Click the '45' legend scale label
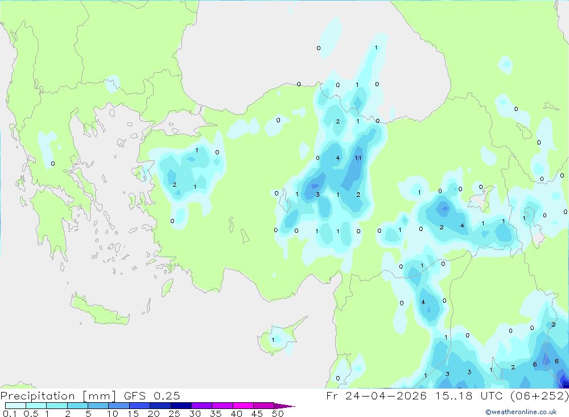This screenshot has width=569, height=417. tap(257, 414)
